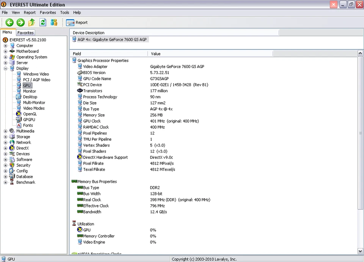
Task: Click the green Forward arrow toolbar icon
Action: point(20,22)
